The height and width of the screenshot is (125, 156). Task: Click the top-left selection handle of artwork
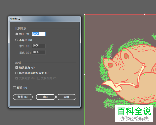coord(85,14)
